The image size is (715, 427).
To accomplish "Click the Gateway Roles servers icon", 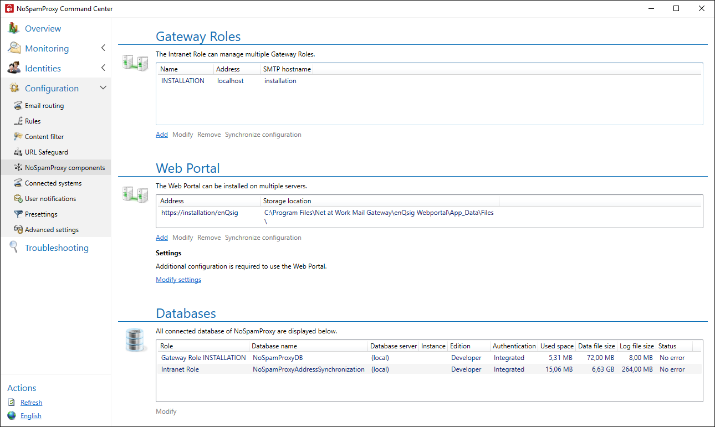I will click(135, 62).
